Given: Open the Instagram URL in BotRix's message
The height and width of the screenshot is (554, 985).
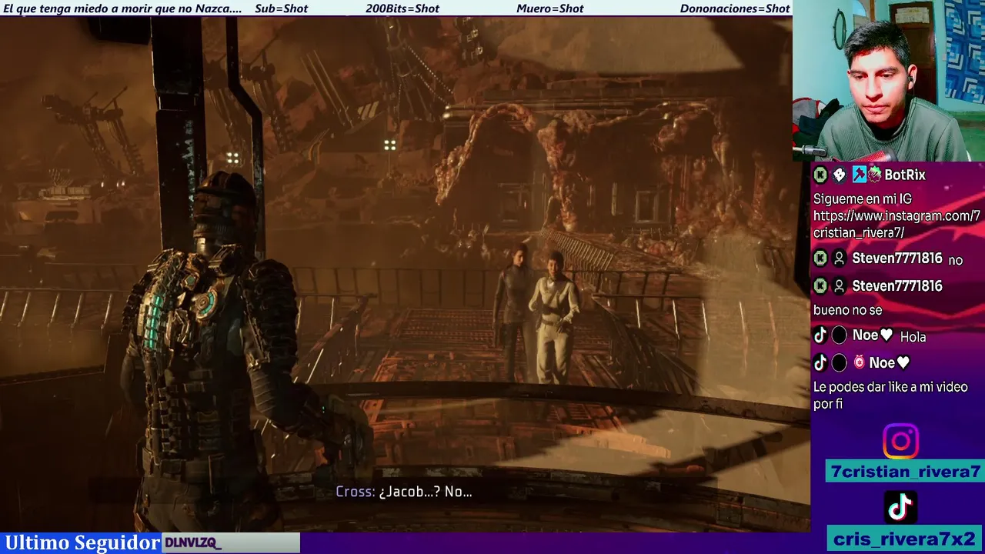Looking at the screenshot, I should click(x=897, y=224).
